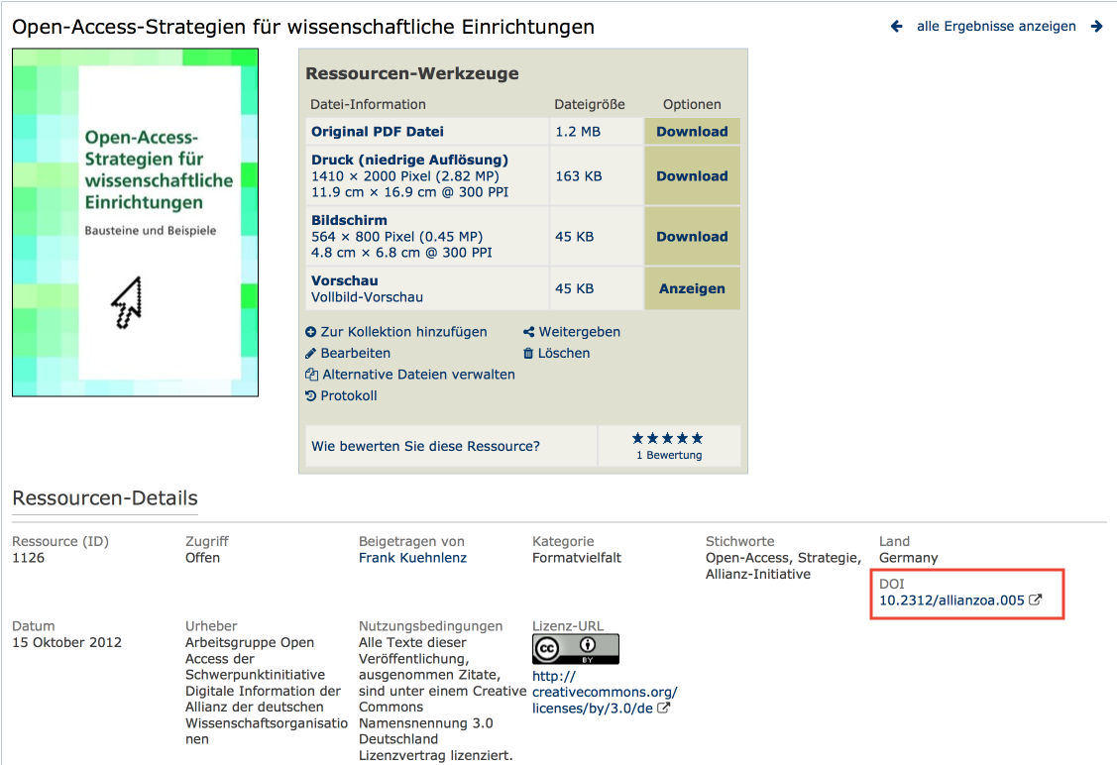Download the Original PDF Datei

coord(692,132)
